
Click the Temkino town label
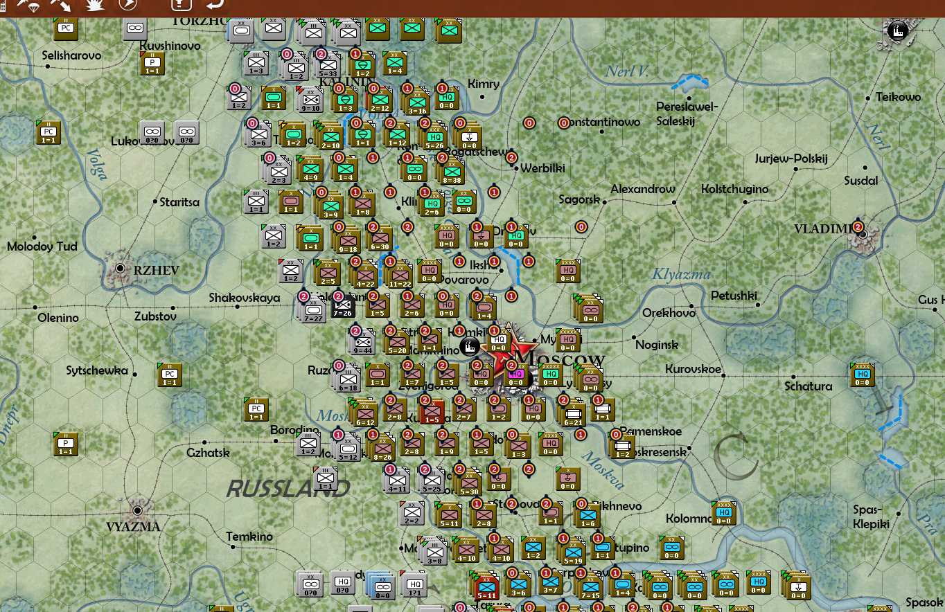pos(249,537)
